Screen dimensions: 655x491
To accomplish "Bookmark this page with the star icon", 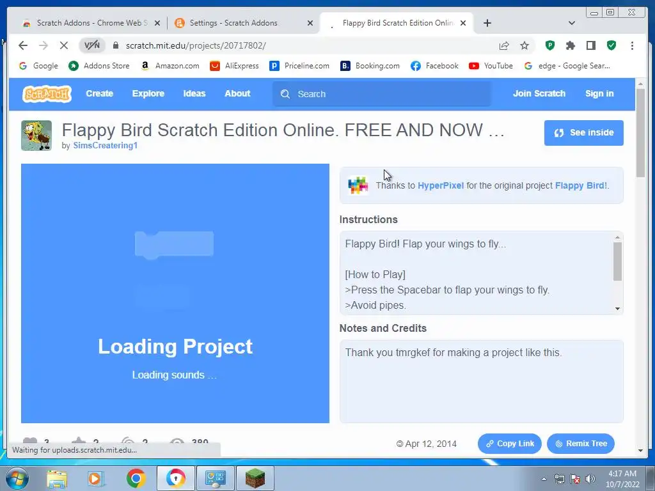I will (525, 45).
